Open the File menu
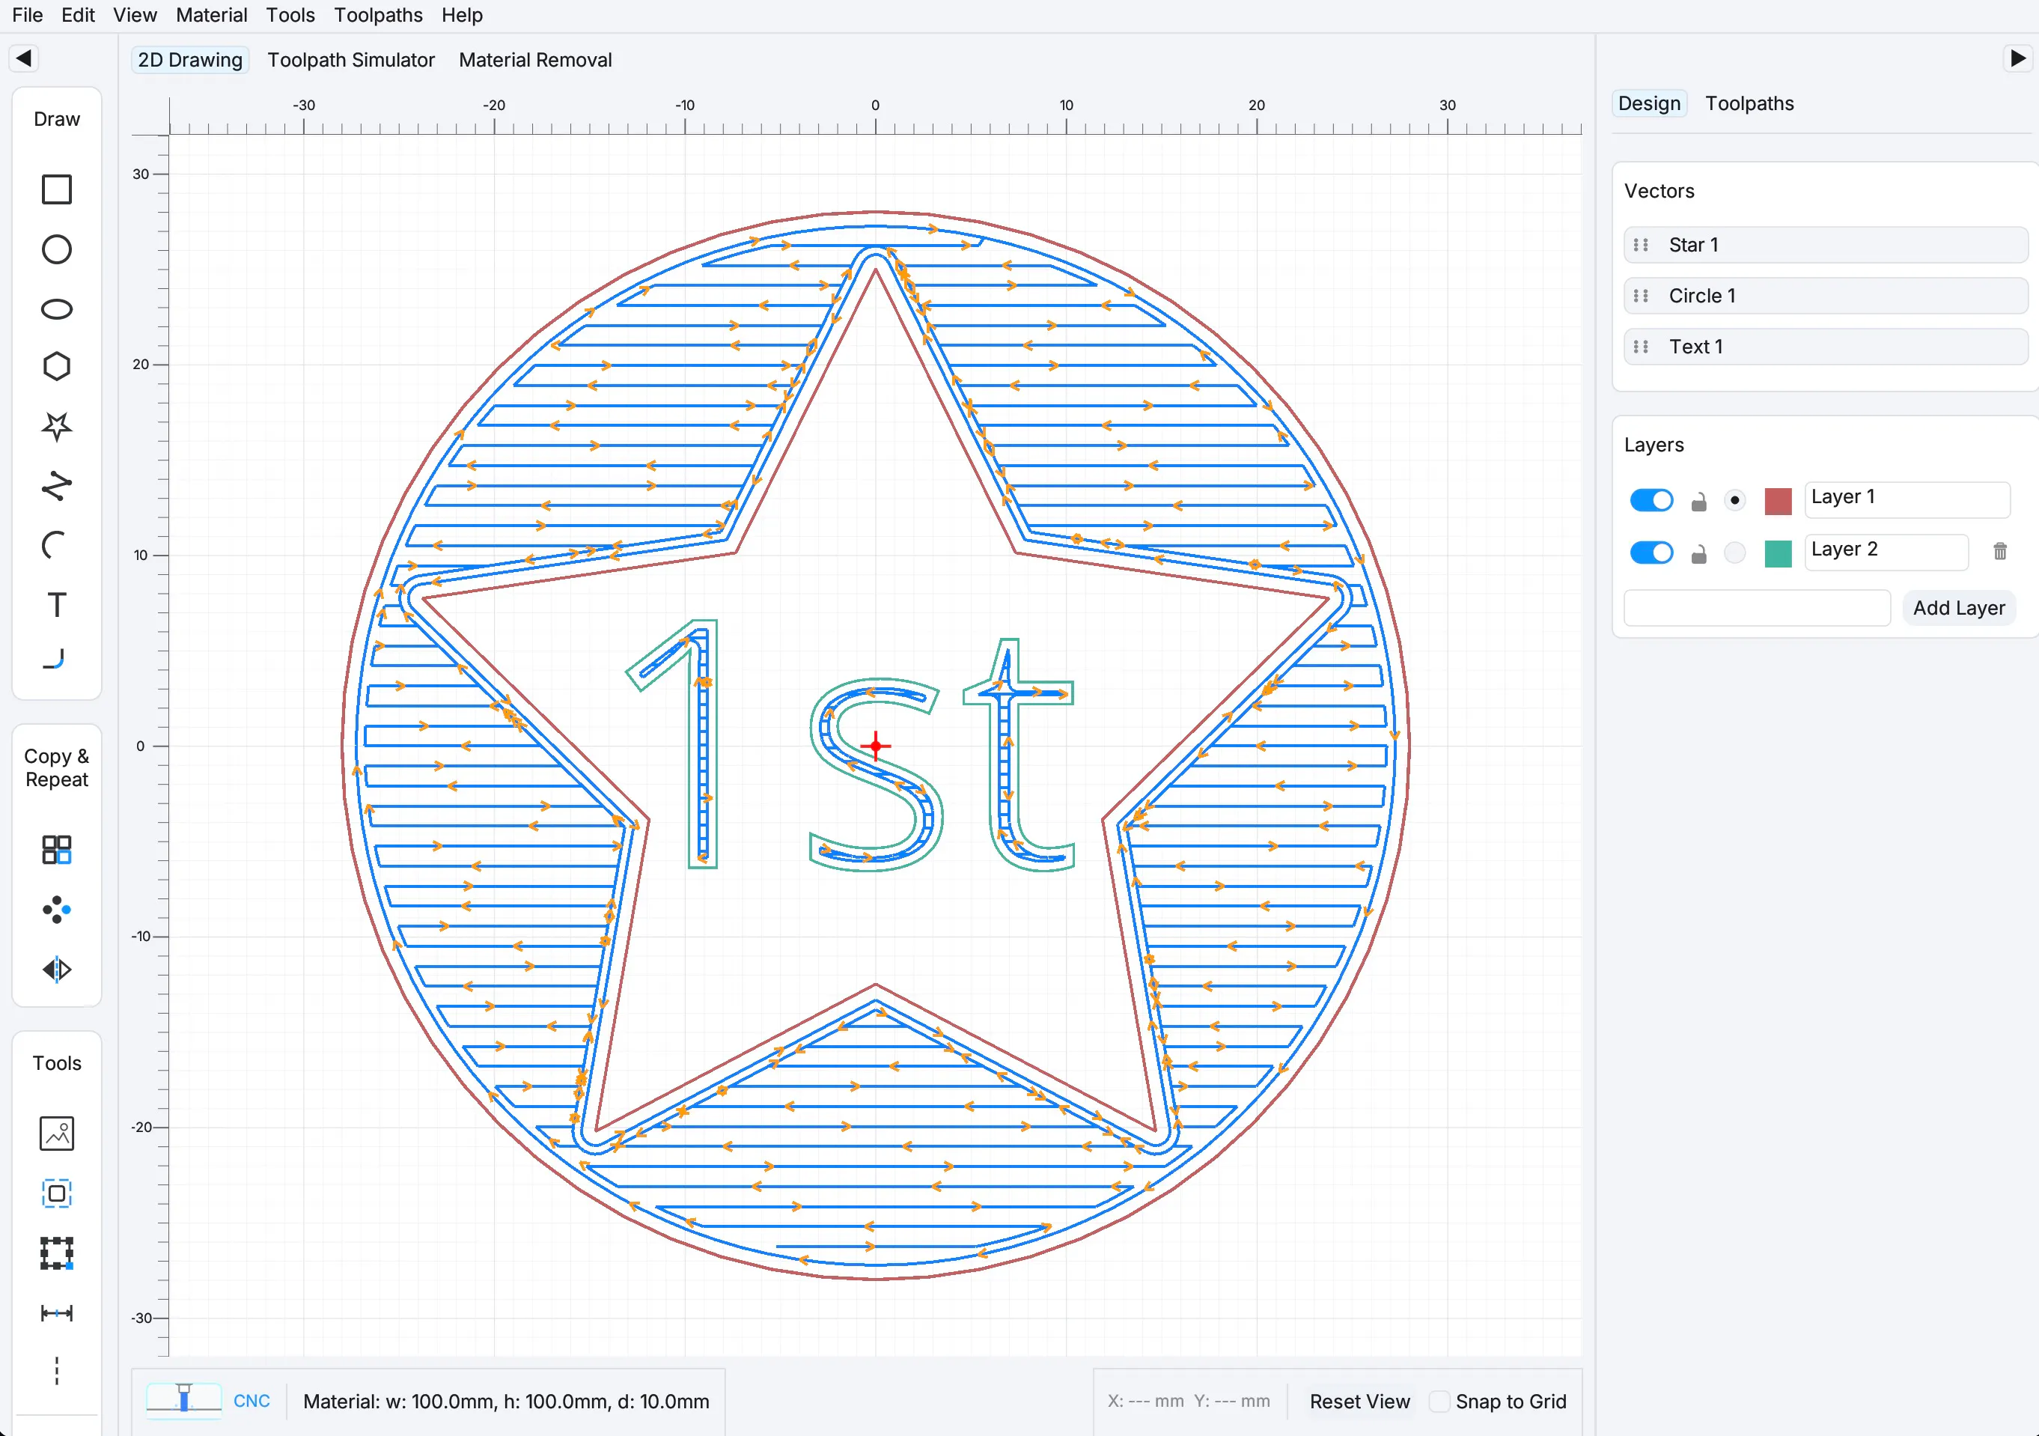Image resolution: width=2039 pixels, height=1436 pixels. coord(28,15)
